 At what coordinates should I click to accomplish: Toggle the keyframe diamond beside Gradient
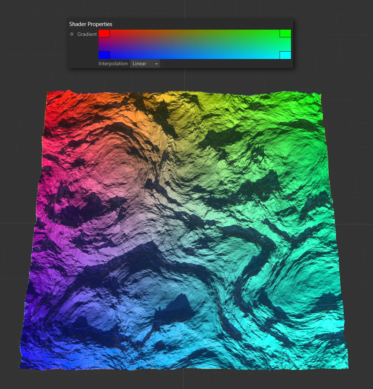pyautogui.click(x=71, y=34)
